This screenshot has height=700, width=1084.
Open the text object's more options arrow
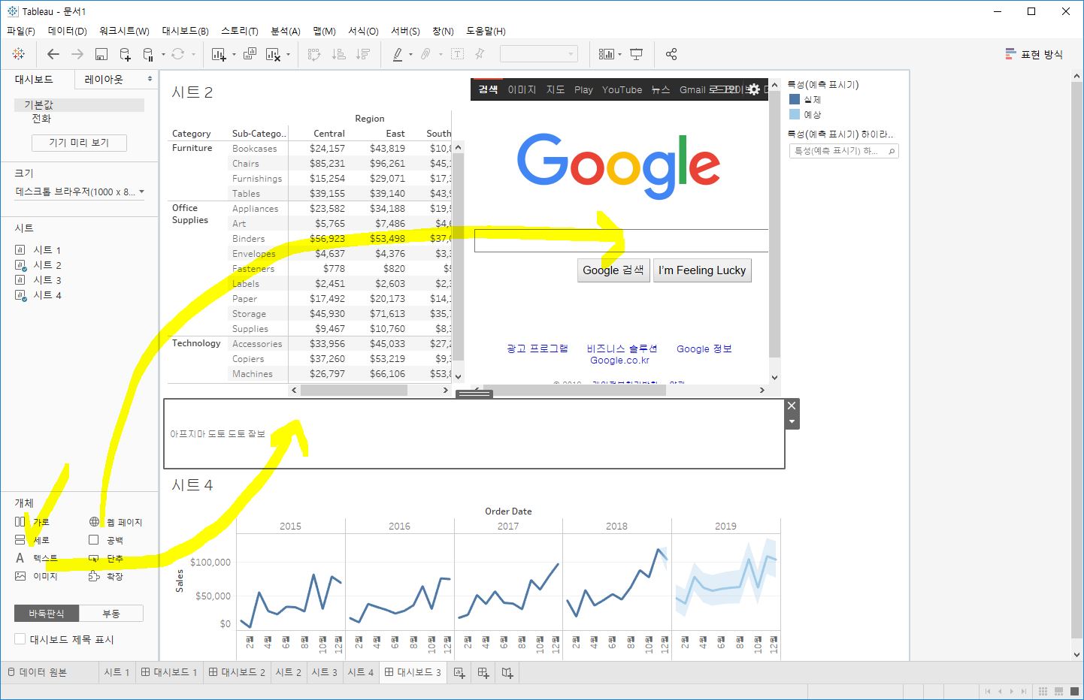coord(792,421)
